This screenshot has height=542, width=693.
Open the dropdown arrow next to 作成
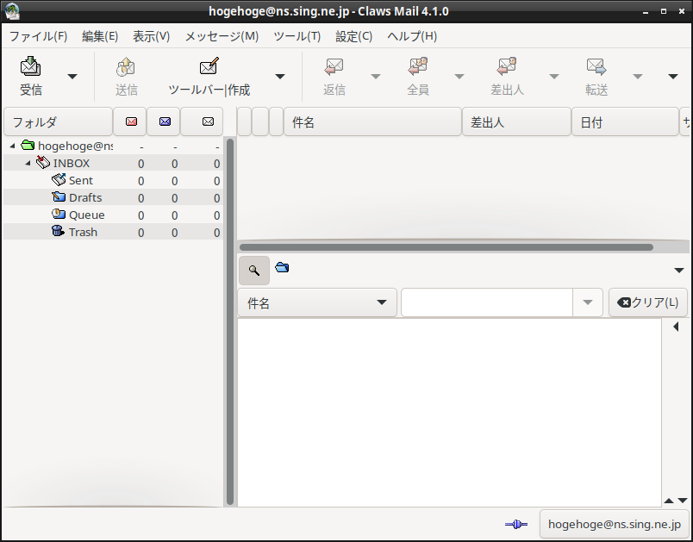pyautogui.click(x=280, y=77)
